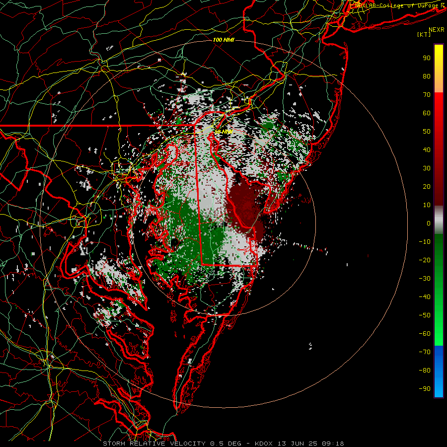Select the -90 value on the velocity scale

click(425, 389)
